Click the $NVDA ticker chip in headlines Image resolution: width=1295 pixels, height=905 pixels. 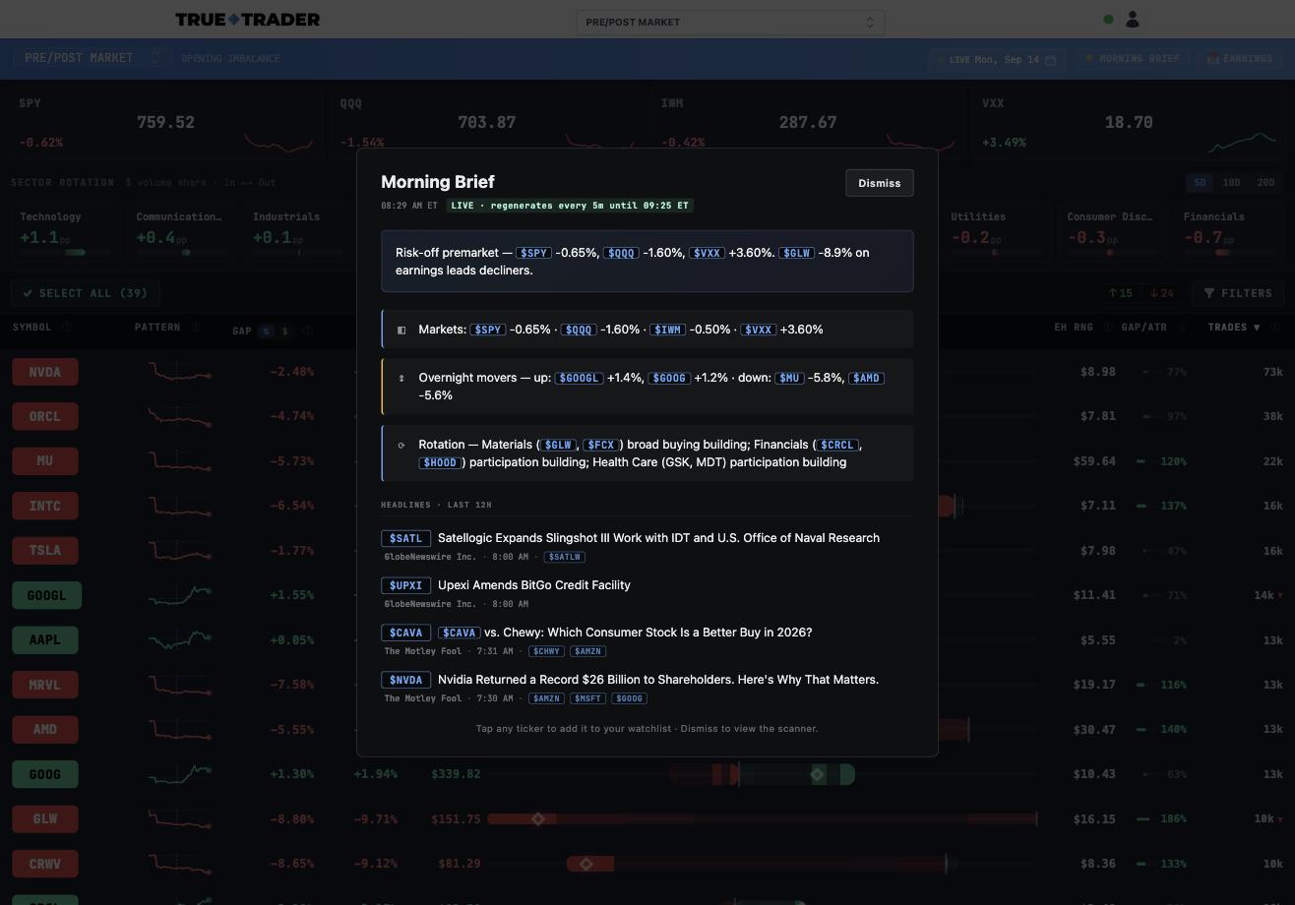click(x=405, y=680)
